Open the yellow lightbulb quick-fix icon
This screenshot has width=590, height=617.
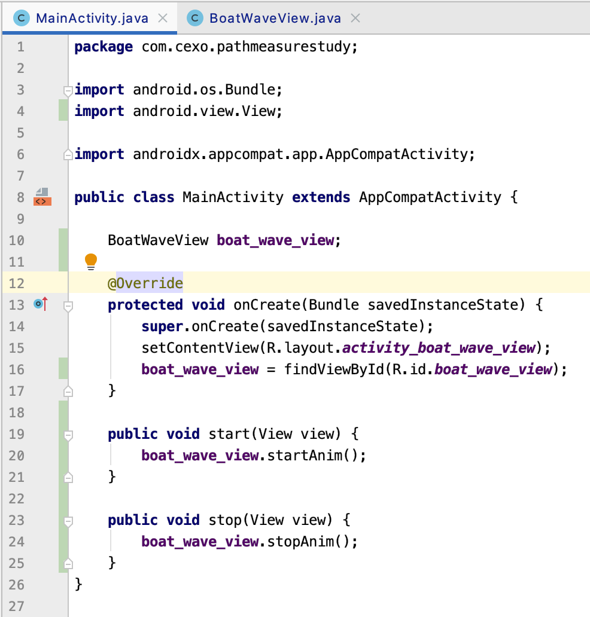(91, 262)
